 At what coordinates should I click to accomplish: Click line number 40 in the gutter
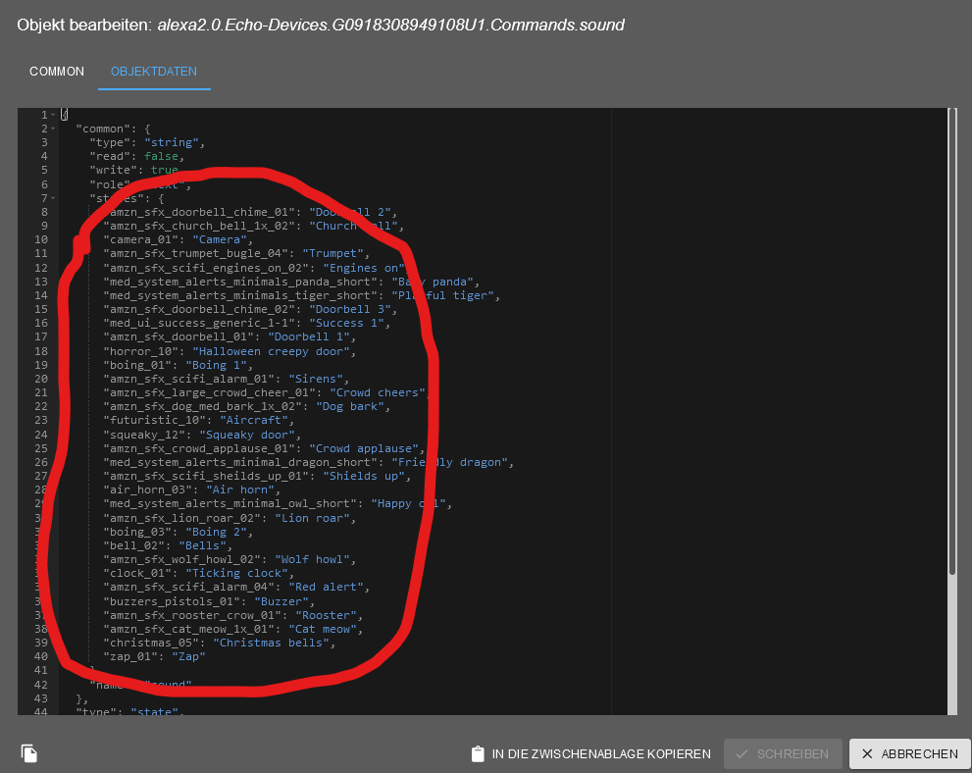[x=41, y=656]
